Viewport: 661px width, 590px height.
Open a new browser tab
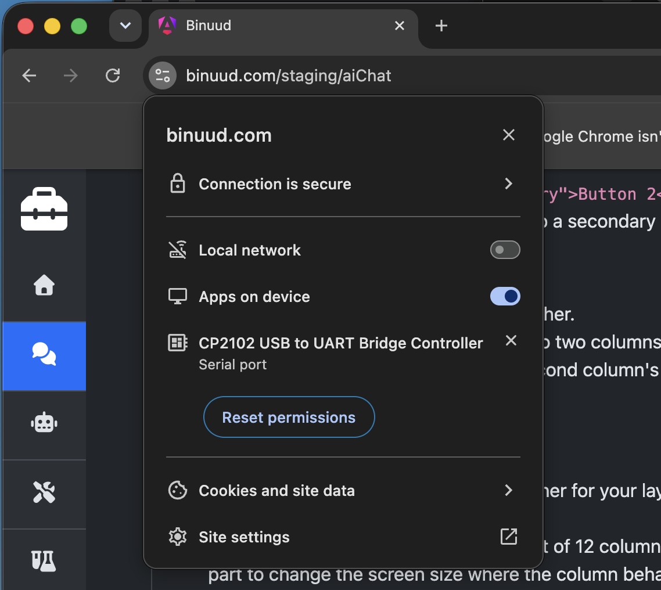[x=441, y=26]
